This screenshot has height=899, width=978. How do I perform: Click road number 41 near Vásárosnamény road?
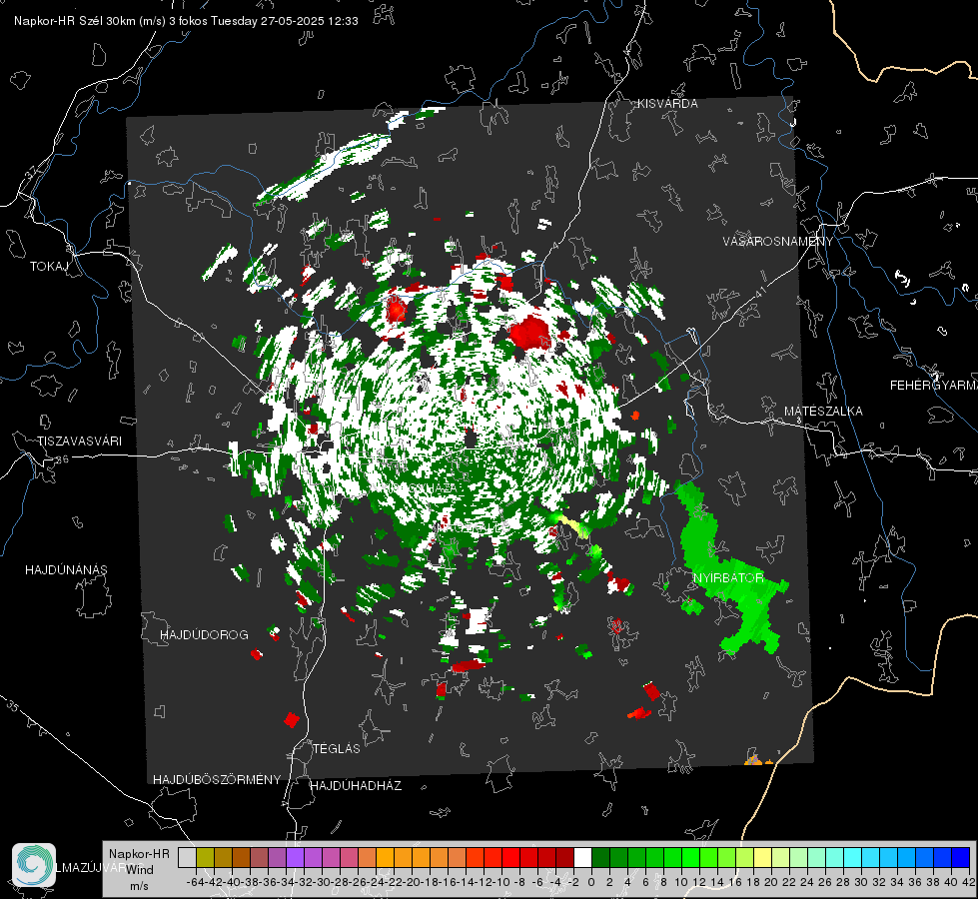click(759, 292)
